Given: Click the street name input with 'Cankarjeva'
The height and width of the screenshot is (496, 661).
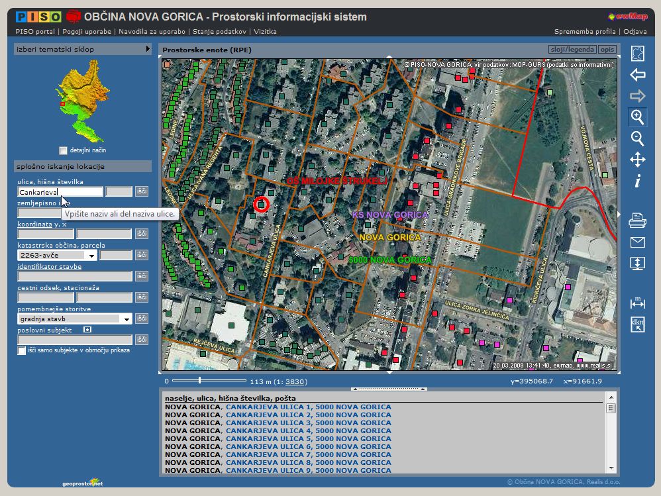Looking at the screenshot, I should tap(60, 191).
